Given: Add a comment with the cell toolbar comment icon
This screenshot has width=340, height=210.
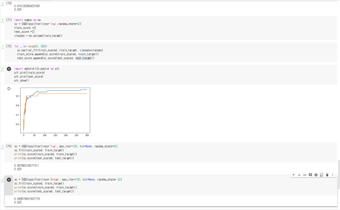Looking at the screenshot, I should point(310,175).
